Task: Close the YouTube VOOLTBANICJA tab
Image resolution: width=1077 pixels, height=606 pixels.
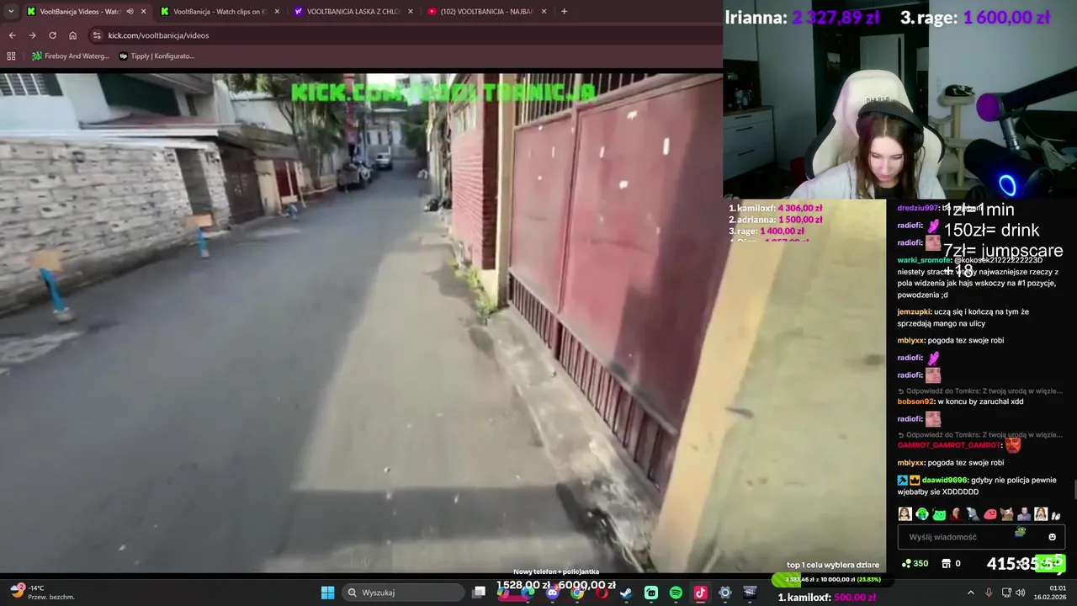Action: pyautogui.click(x=544, y=12)
